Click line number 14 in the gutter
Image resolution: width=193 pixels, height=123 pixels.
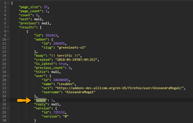tap(4, 56)
